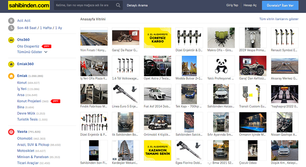
Task: Open Detaylı Arama
Action: 137,5
